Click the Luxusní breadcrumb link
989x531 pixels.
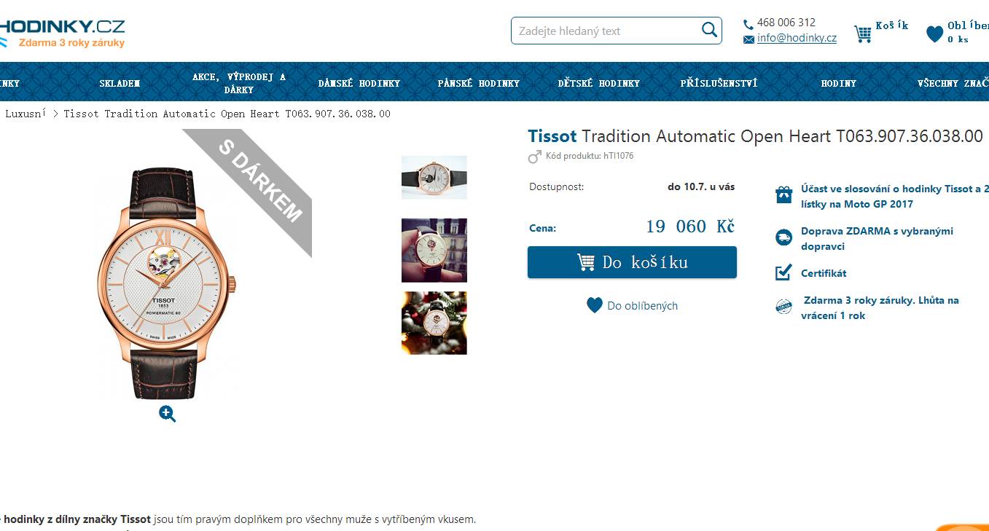(x=26, y=114)
